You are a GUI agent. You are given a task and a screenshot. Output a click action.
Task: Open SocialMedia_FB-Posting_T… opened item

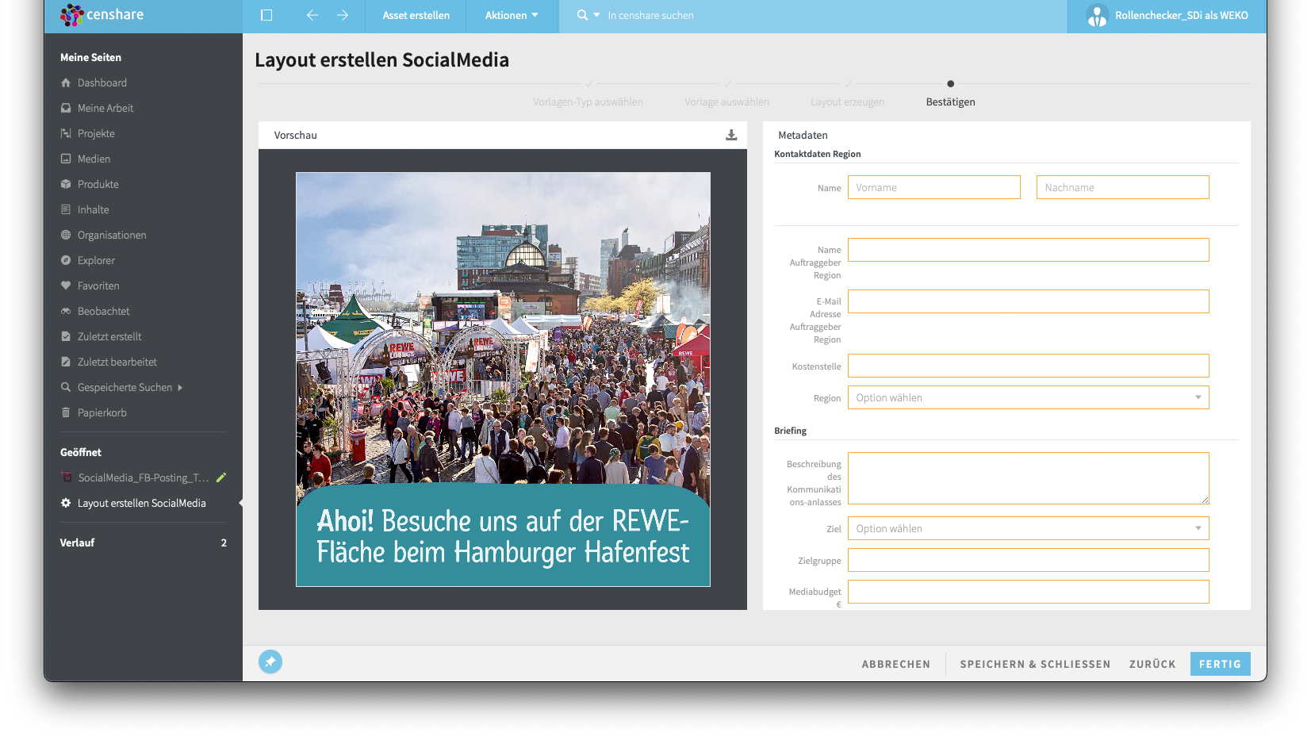click(x=143, y=477)
